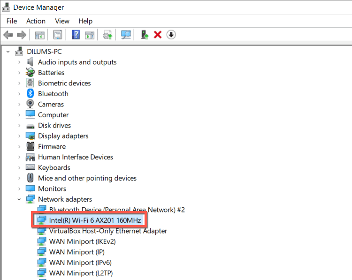Image resolution: width=352 pixels, height=280 pixels.
Task: Expand Audio inputs and outputs
Action: [19, 62]
